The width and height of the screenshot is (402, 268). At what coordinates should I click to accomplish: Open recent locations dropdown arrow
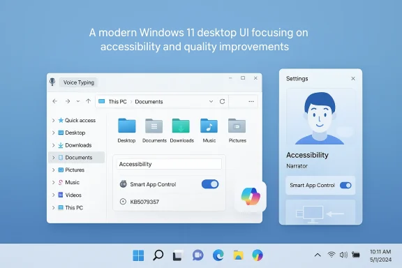click(x=78, y=101)
